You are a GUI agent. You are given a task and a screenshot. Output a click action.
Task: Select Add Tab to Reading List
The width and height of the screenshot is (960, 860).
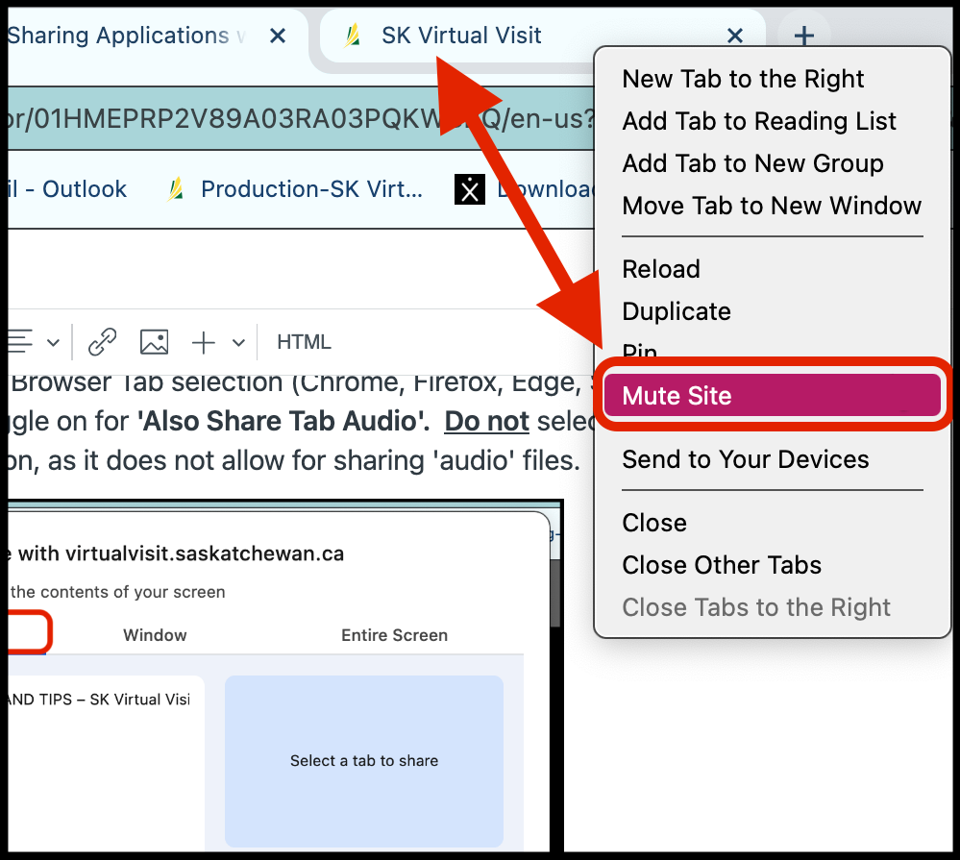tap(758, 121)
